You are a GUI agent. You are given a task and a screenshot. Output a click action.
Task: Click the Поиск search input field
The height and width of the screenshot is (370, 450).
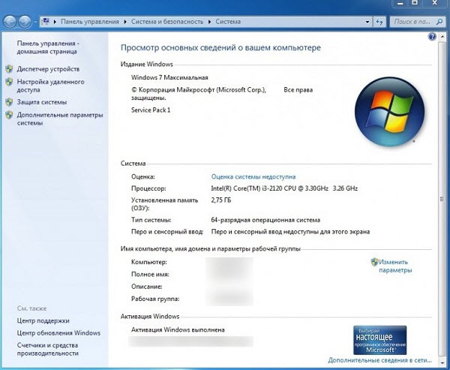[412, 22]
